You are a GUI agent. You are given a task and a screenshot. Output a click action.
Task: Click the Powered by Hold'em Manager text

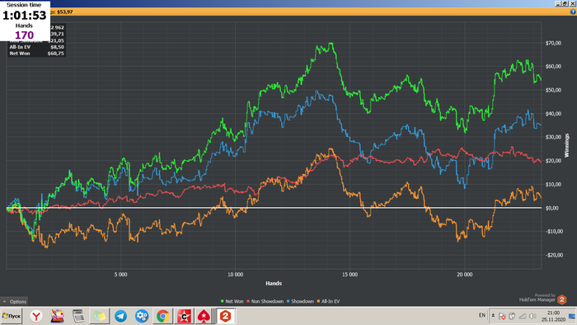pos(537,298)
